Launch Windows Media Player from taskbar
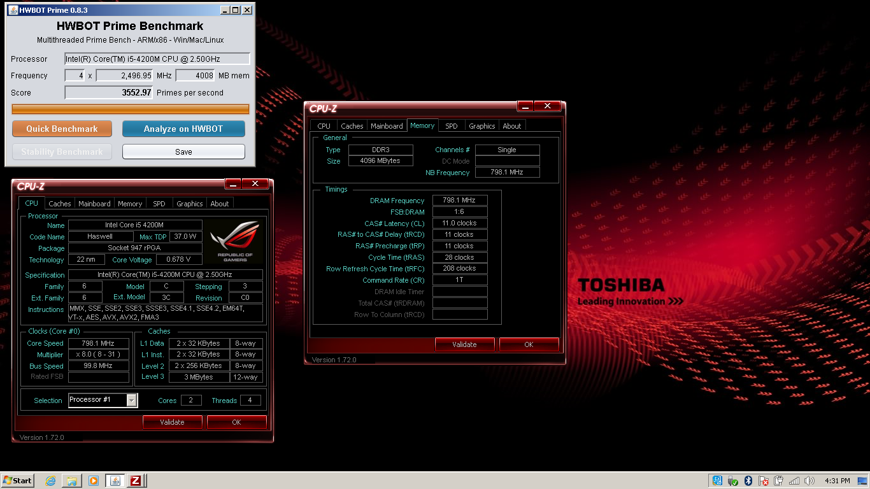Viewport: 870px width, 489px height. coord(93,481)
